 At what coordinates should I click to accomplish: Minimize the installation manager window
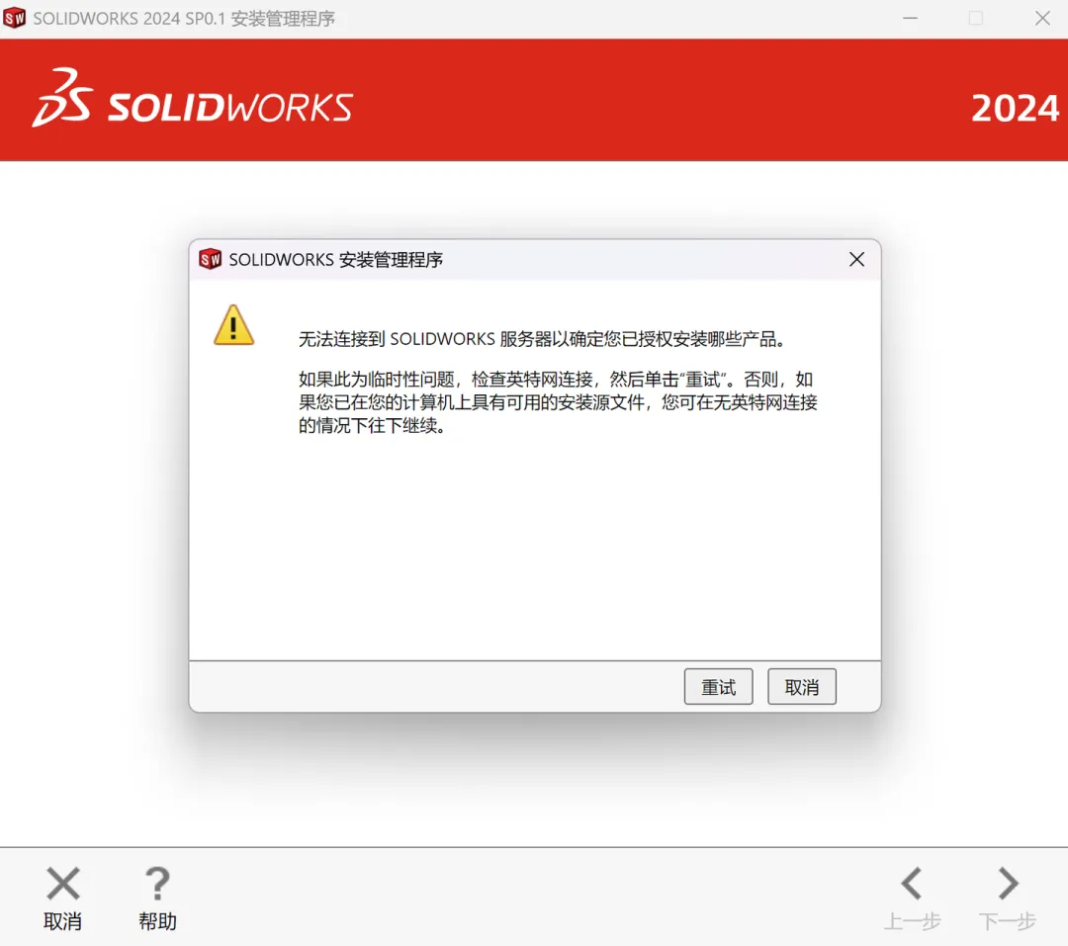tap(910, 19)
